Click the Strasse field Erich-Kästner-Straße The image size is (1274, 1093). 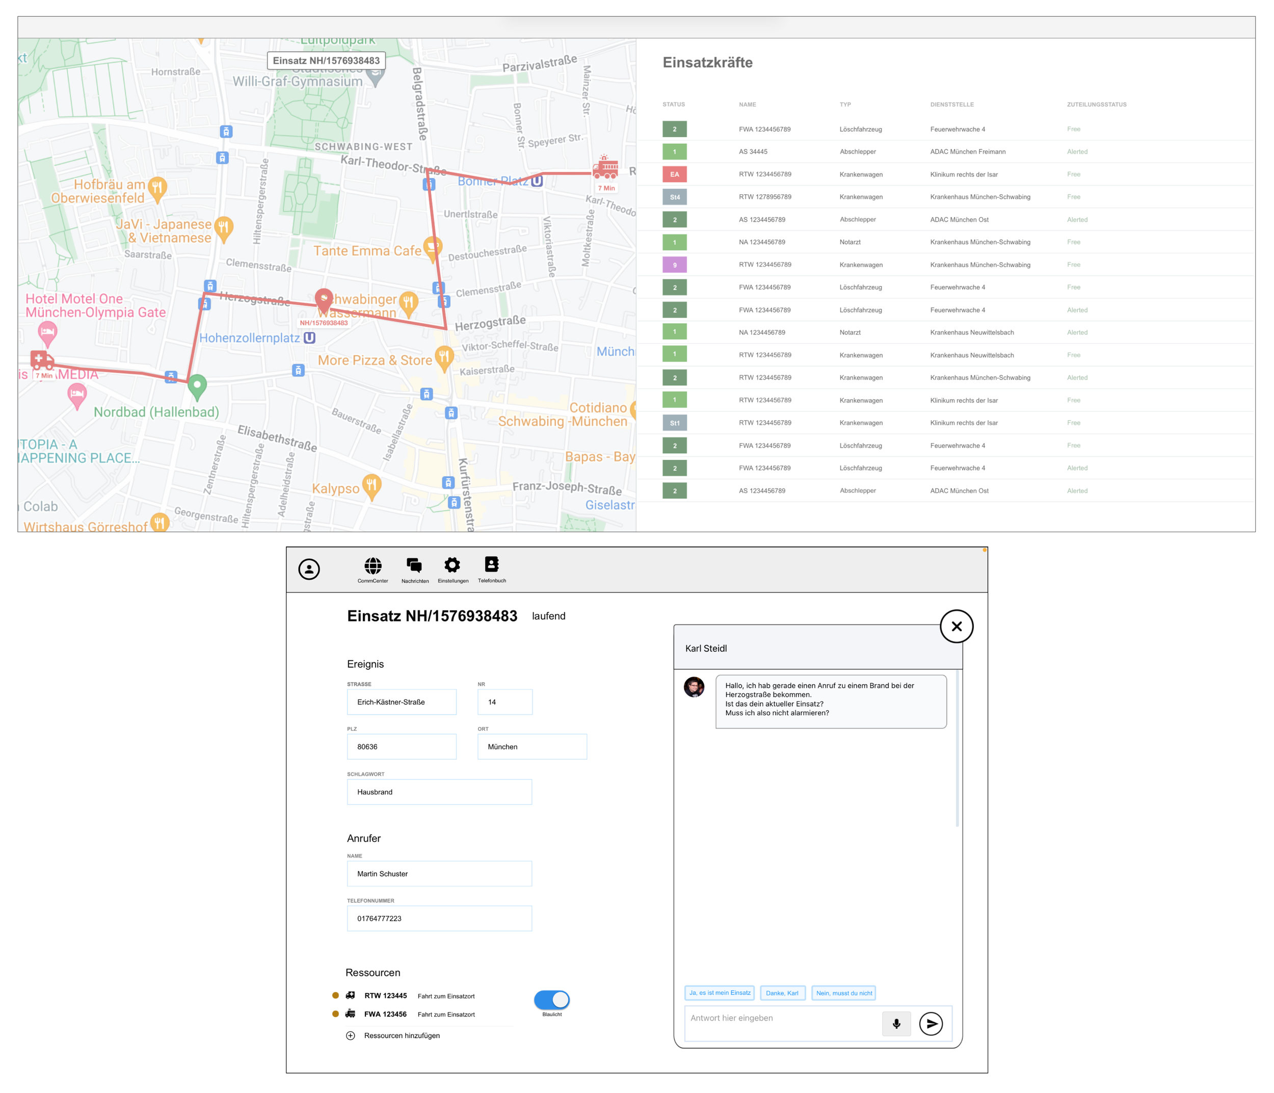(x=402, y=702)
